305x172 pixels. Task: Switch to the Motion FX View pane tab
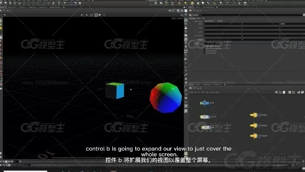point(42,7)
